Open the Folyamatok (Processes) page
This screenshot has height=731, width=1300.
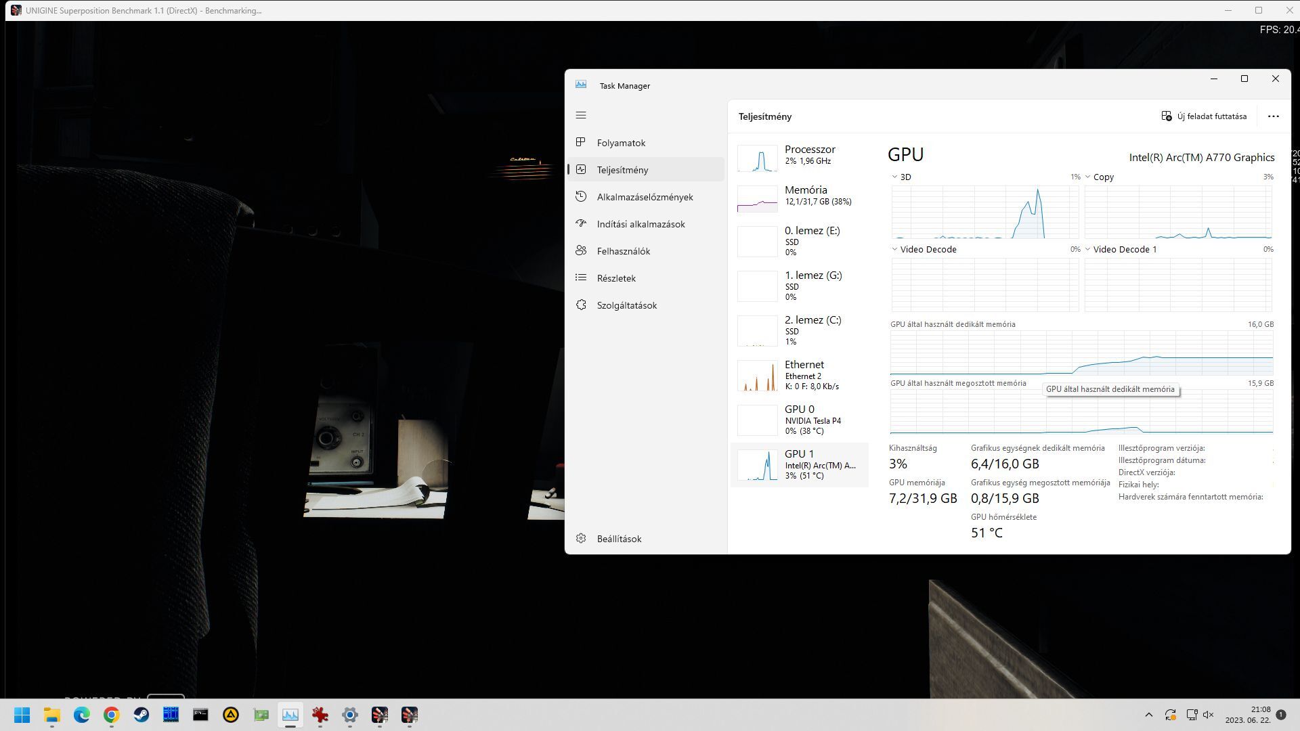[x=645, y=143]
